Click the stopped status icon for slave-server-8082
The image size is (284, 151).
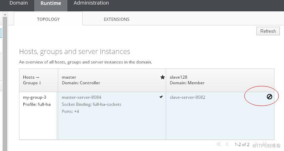click(x=269, y=97)
